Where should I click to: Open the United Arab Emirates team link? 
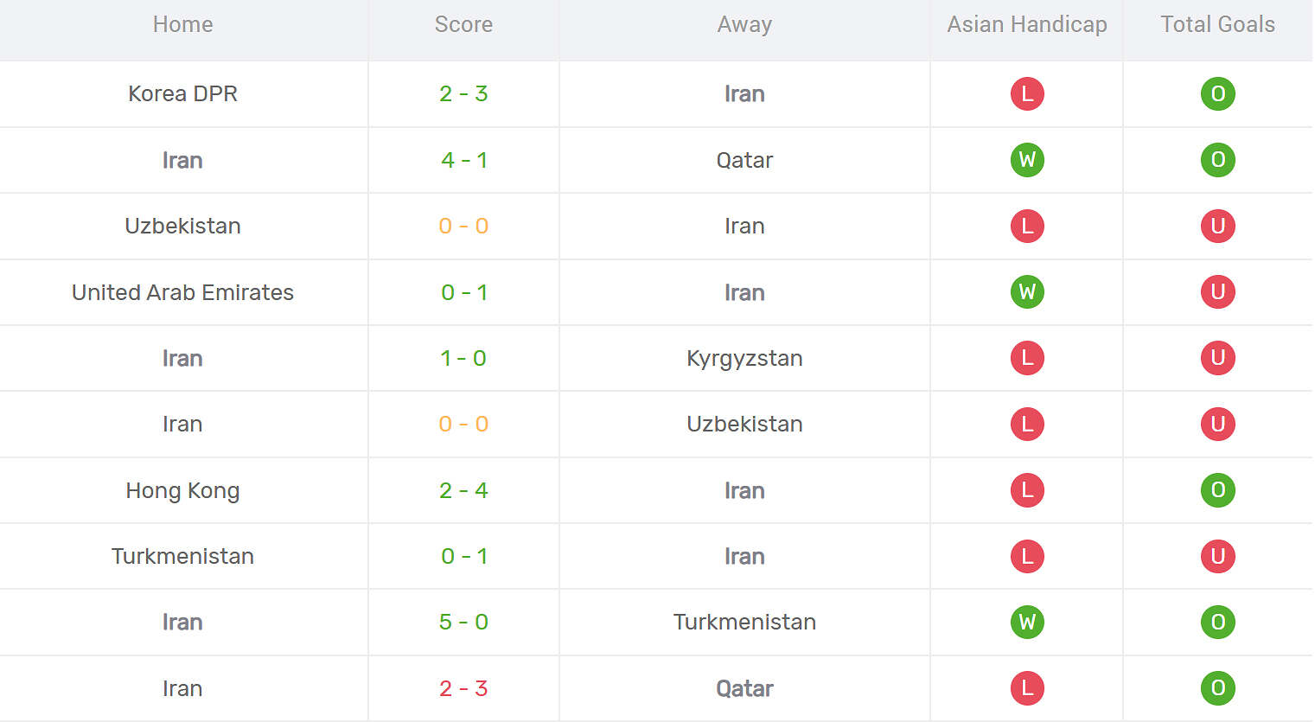click(x=182, y=292)
